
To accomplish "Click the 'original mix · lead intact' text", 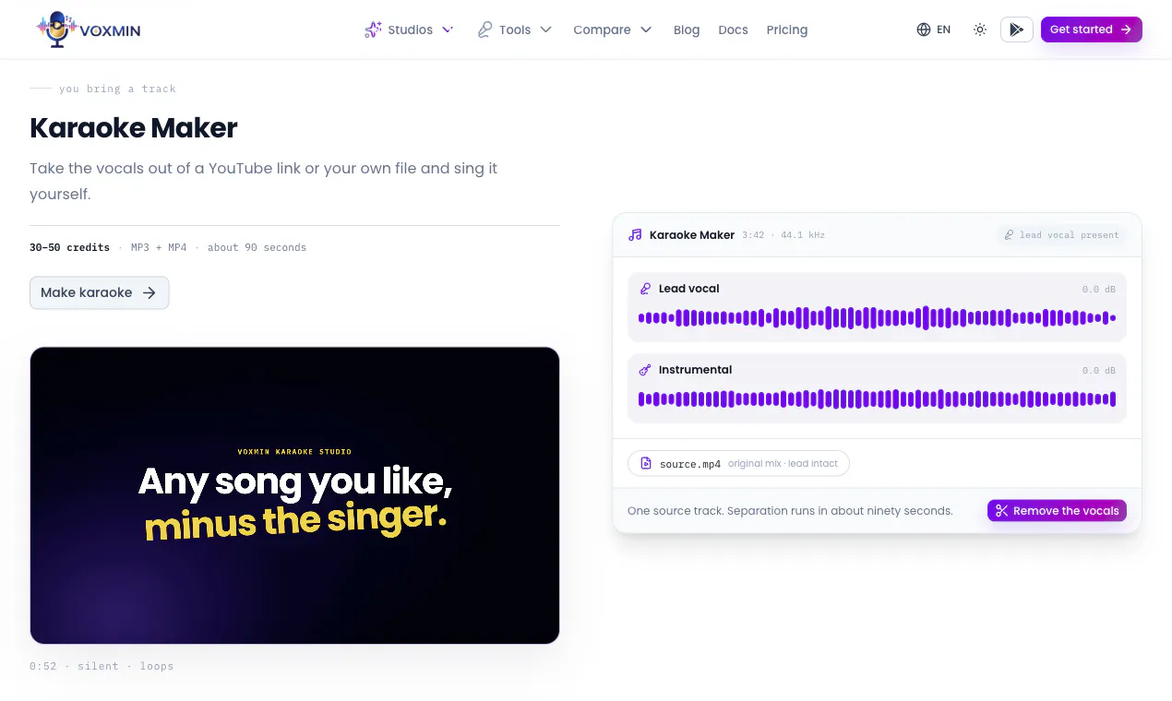I will (783, 464).
